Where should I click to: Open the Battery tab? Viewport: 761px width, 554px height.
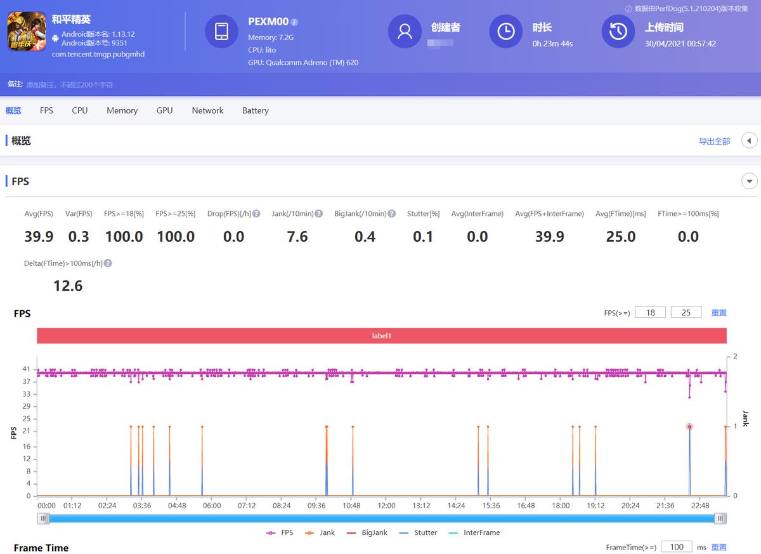[x=255, y=110]
